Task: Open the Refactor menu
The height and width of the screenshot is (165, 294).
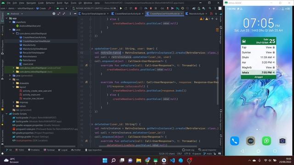Action: pos(50,3)
